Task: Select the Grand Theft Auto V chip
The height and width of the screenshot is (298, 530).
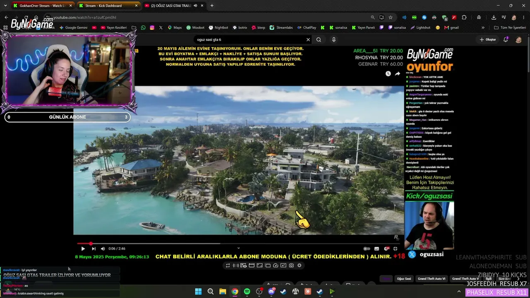Action: pyautogui.click(x=465, y=279)
